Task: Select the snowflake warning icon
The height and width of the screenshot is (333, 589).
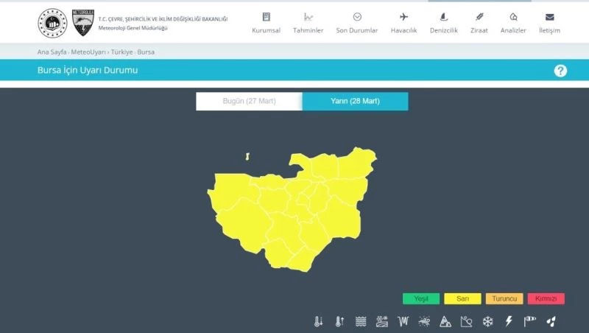Action: tap(487, 321)
